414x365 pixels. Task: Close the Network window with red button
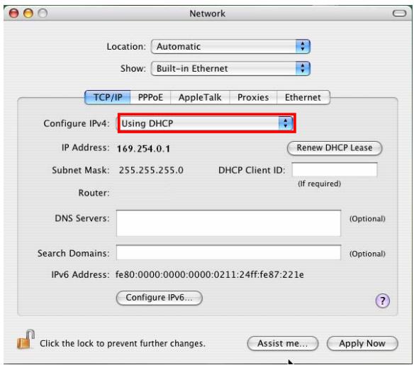coord(13,13)
